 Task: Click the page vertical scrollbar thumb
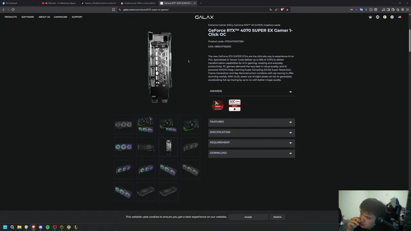click(410, 40)
